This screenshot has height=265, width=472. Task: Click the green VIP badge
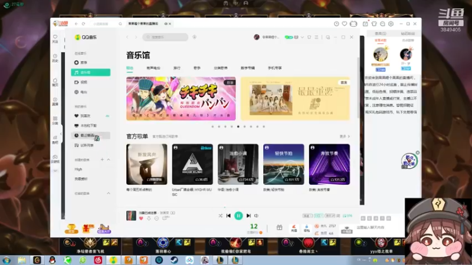[289, 37]
